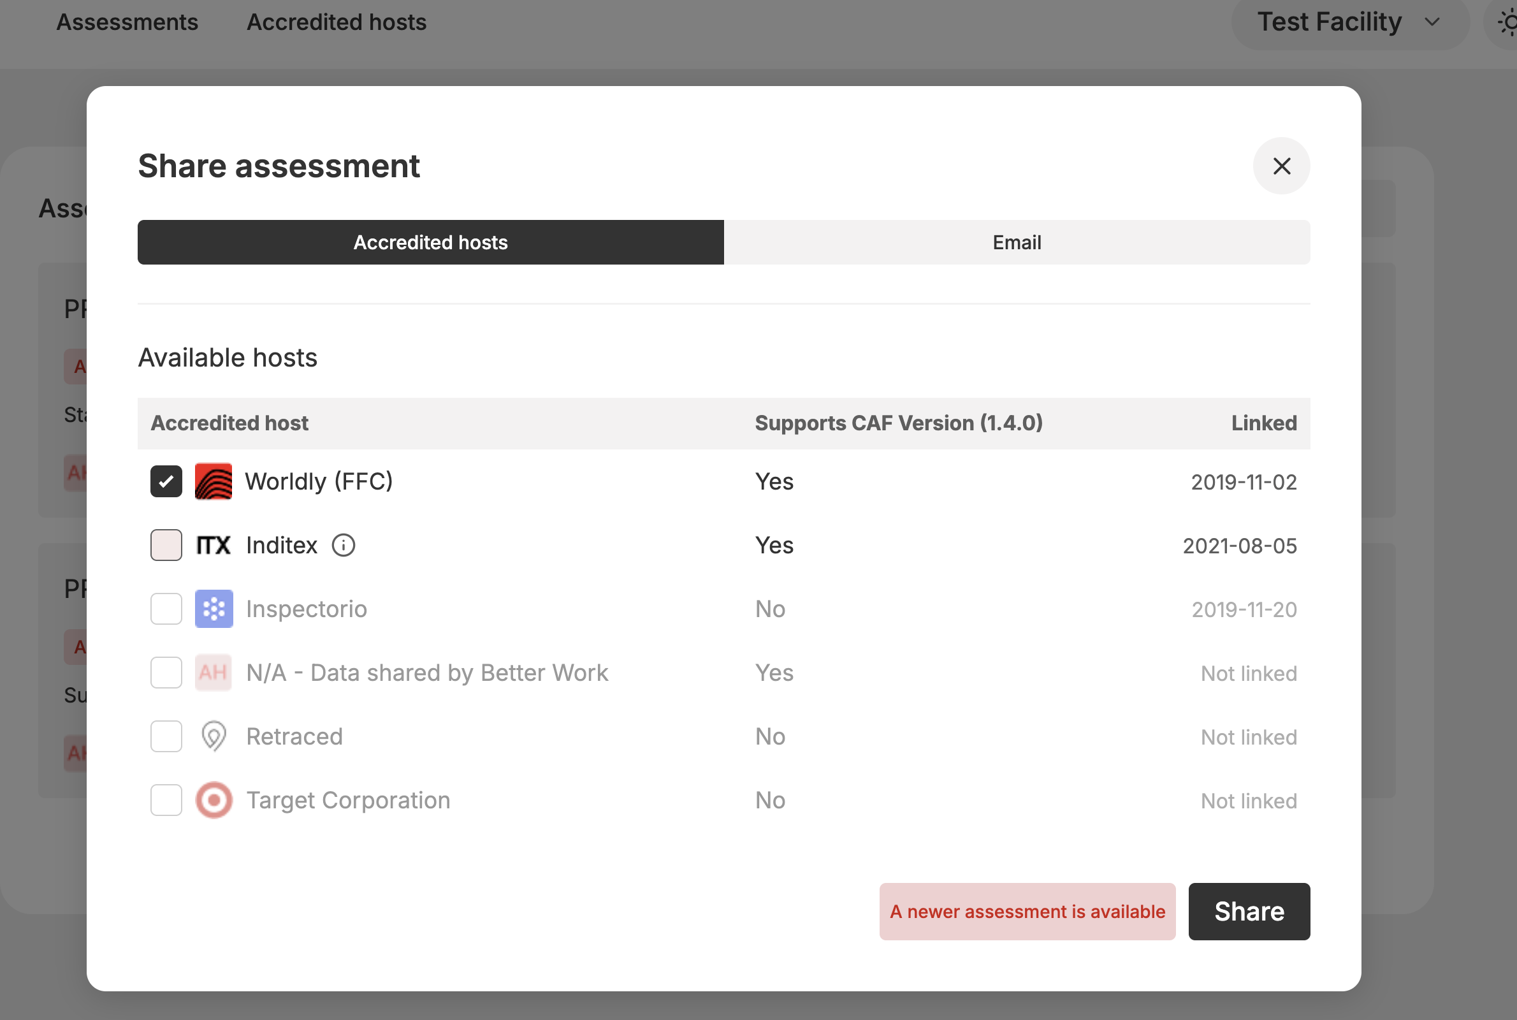Go to Accredited hosts navigation link
This screenshot has width=1517, height=1020.
(336, 23)
